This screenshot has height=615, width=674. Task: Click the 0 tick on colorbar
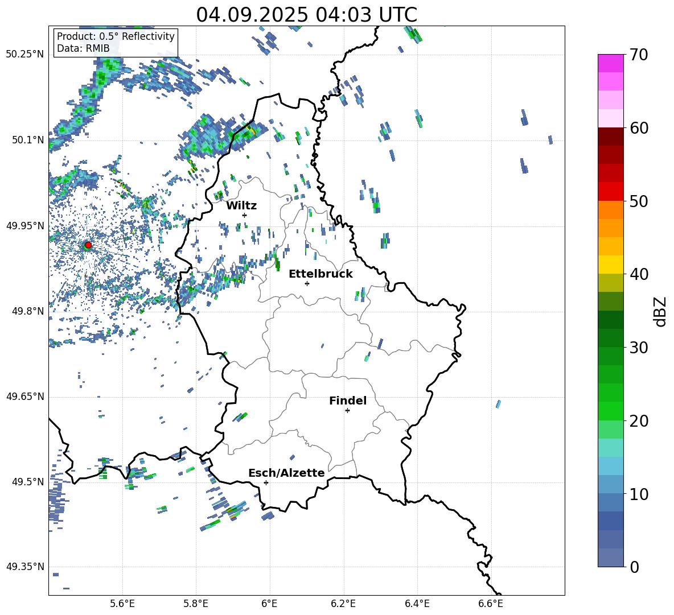635,567
